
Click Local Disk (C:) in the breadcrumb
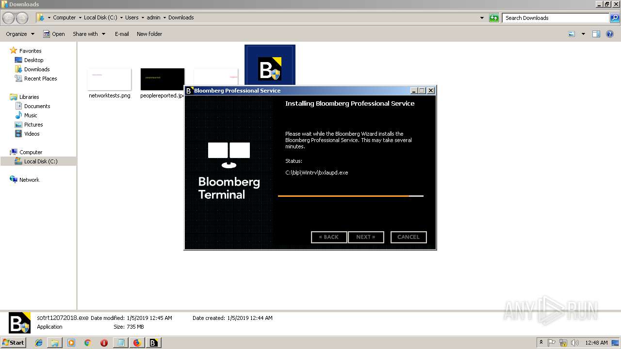[100, 17]
